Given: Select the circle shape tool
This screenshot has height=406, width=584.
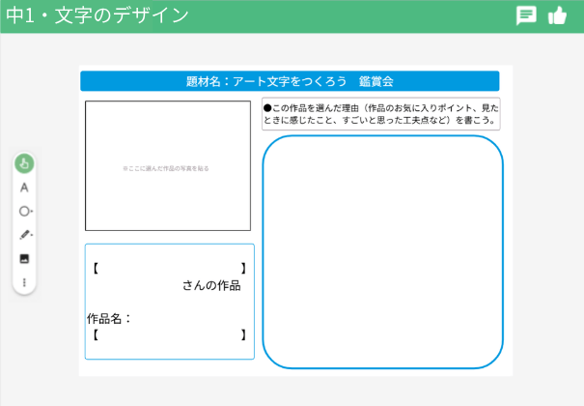Looking at the screenshot, I should pyautogui.click(x=23, y=211).
